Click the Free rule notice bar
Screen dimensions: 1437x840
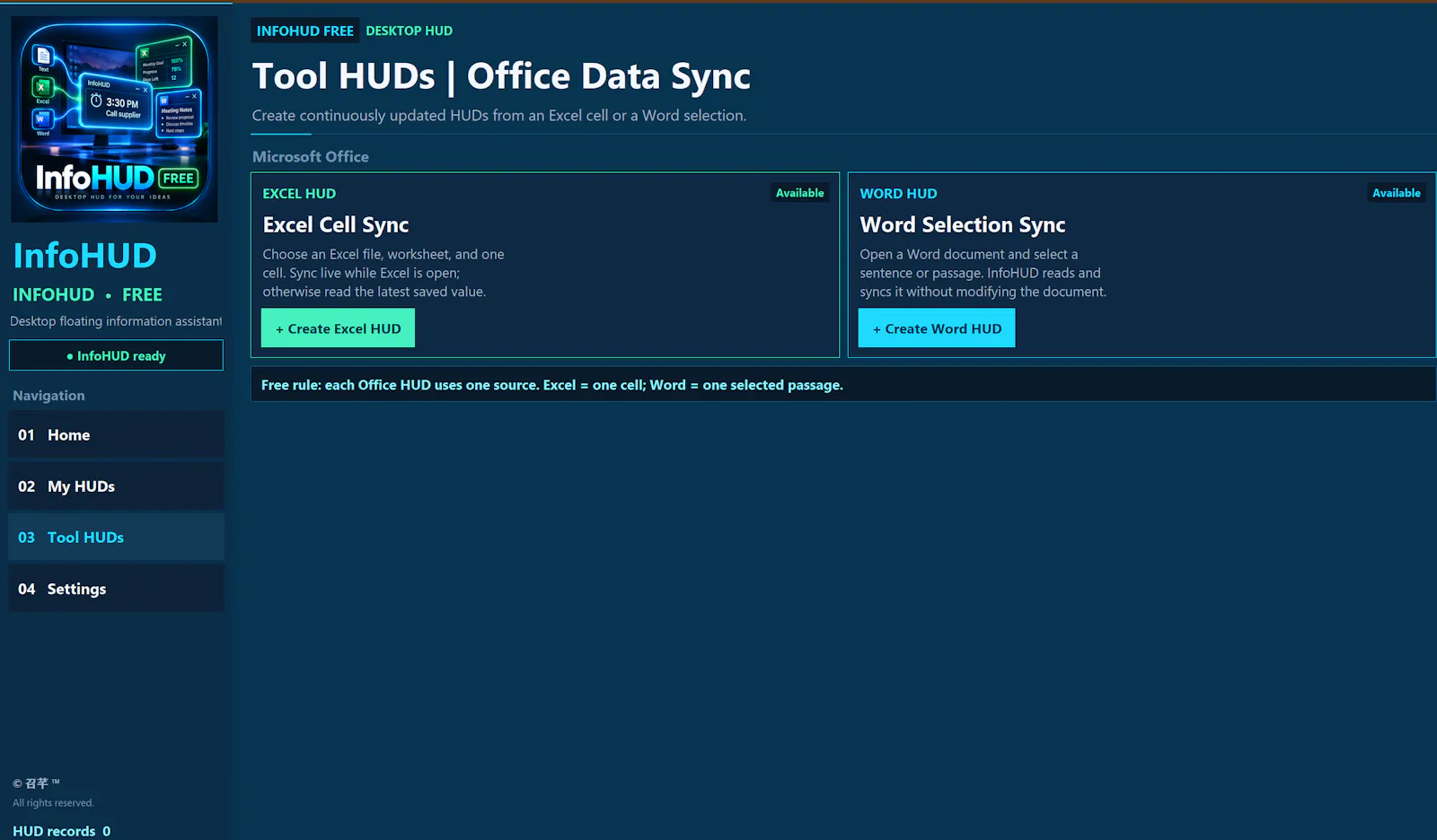coord(842,384)
